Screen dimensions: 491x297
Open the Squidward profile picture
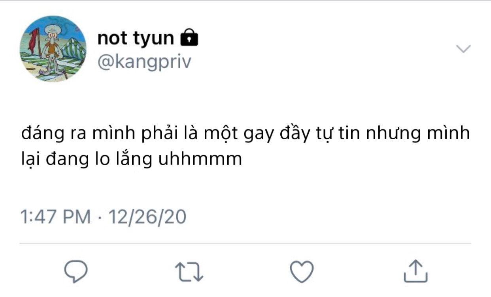(x=53, y=49)
